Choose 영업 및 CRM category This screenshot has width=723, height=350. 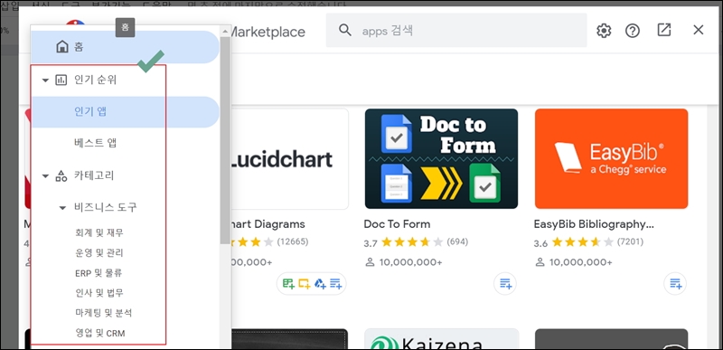click(x=99, y=333)
